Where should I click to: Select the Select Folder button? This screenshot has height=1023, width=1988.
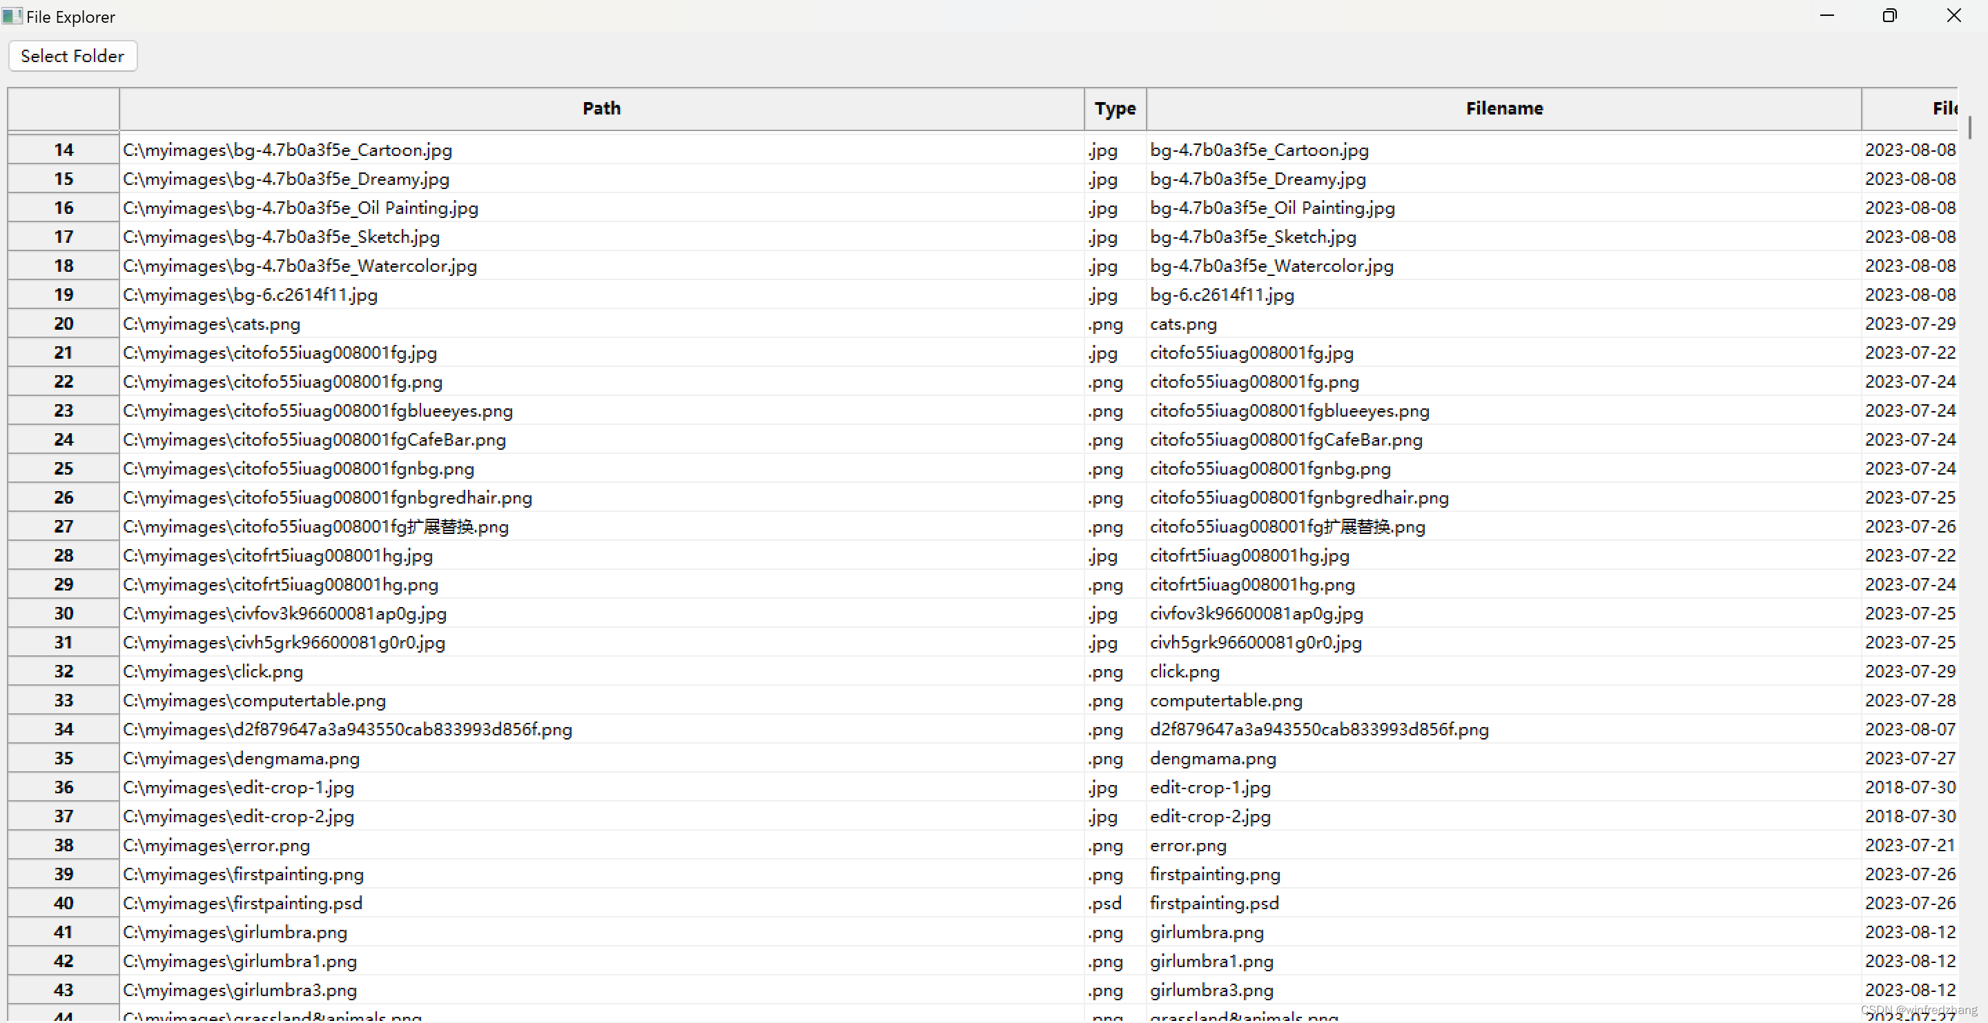[70, 54]
